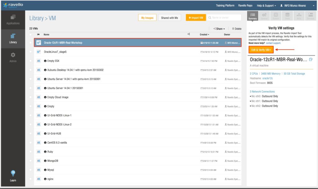
Task: Open the Summary tab in details panel
Action: click(253, 16)
